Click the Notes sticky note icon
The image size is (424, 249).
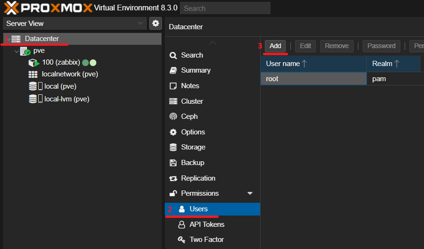click(173, 86)
